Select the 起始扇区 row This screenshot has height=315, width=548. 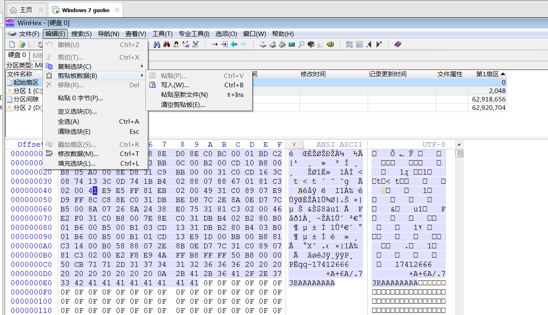point(256,83)
